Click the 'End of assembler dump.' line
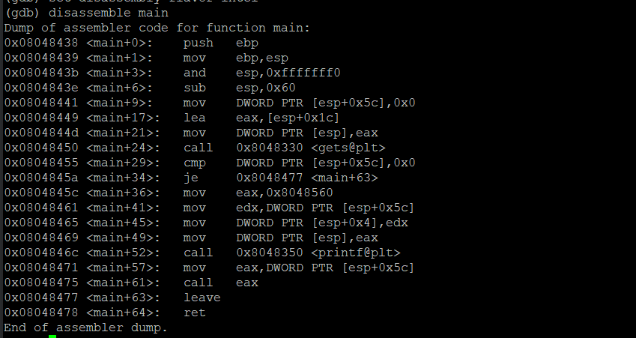This screenshot has width=636, height=338. click(x=86, y=328)
